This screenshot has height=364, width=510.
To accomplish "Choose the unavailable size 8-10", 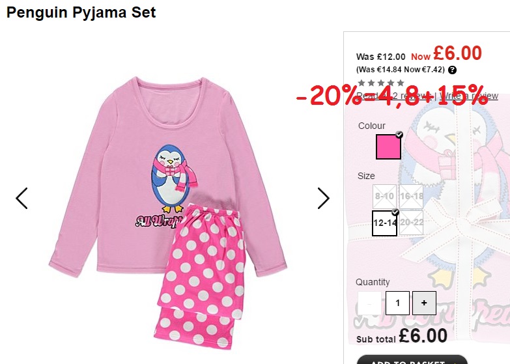I will [x=384, y=197].
